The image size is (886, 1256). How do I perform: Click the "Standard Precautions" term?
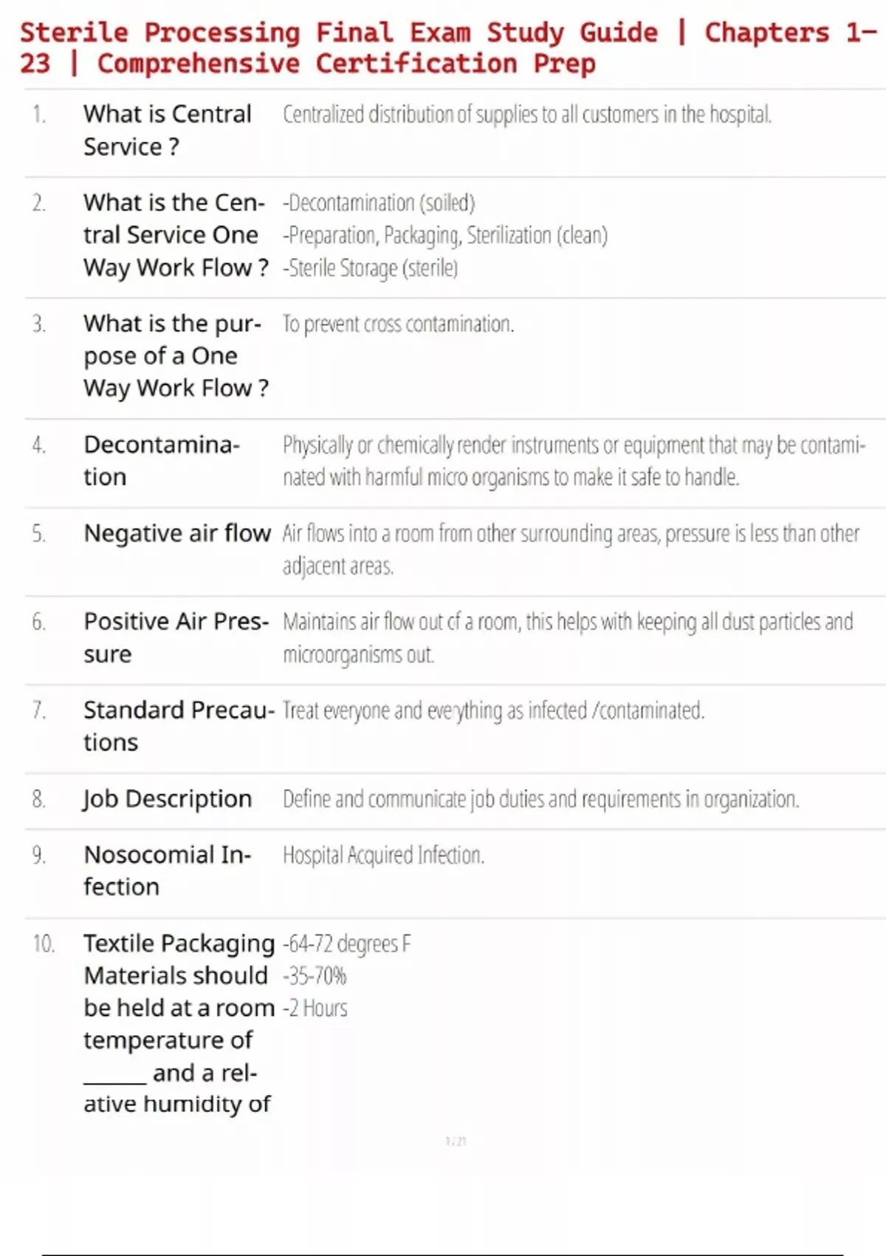178,726
